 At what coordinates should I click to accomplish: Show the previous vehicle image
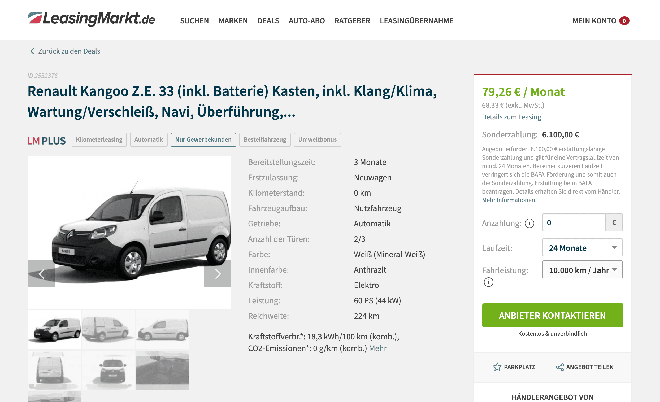[41, 274]
